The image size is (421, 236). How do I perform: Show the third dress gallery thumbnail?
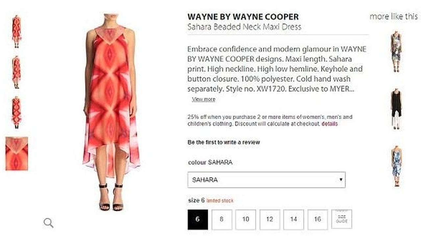pyautogui.click(x=16, y=112)
